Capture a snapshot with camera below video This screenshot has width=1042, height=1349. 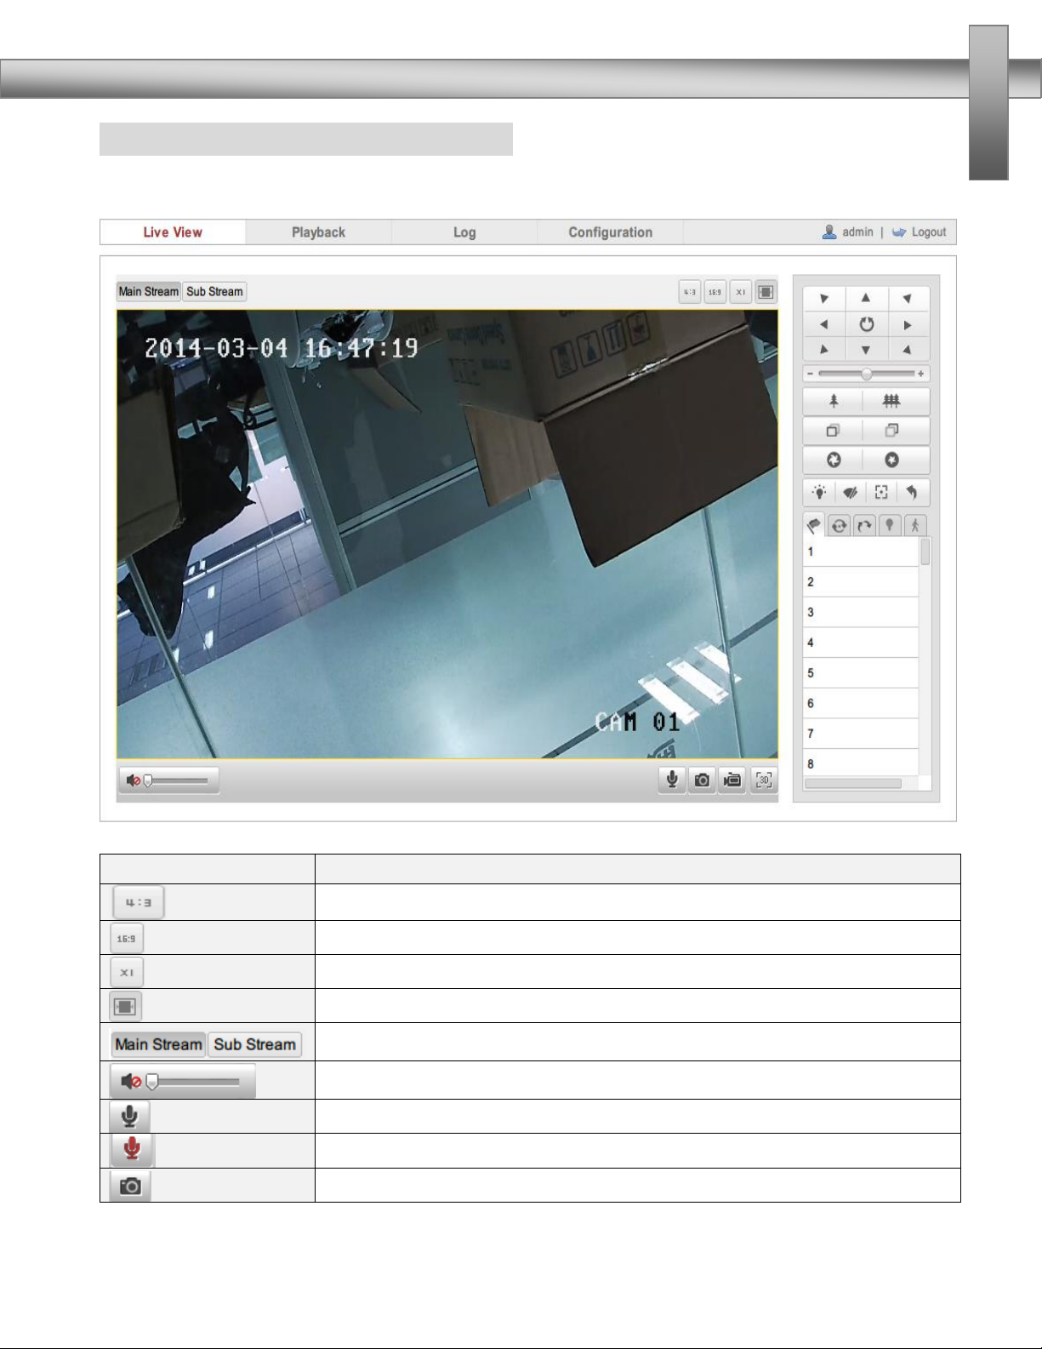702,780
